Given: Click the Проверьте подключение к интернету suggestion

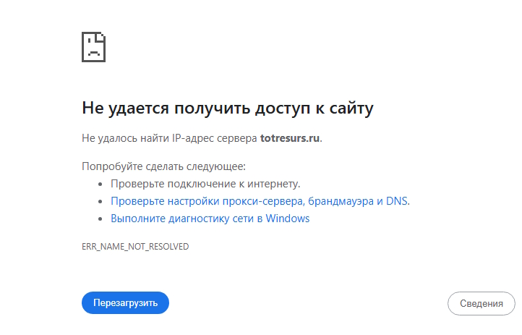Looking at the screenshot, I should (x=205, y=184).
